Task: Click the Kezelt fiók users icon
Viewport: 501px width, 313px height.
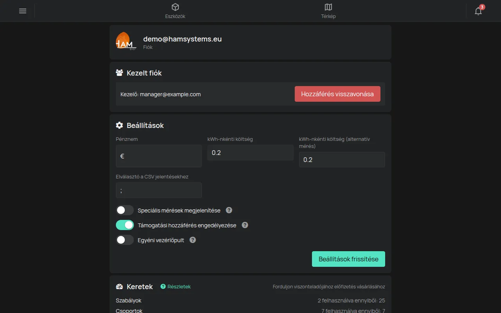Action: 119,73
